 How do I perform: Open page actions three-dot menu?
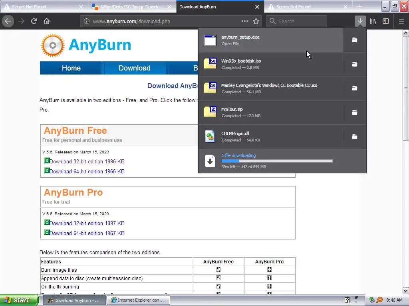[245, 21]
